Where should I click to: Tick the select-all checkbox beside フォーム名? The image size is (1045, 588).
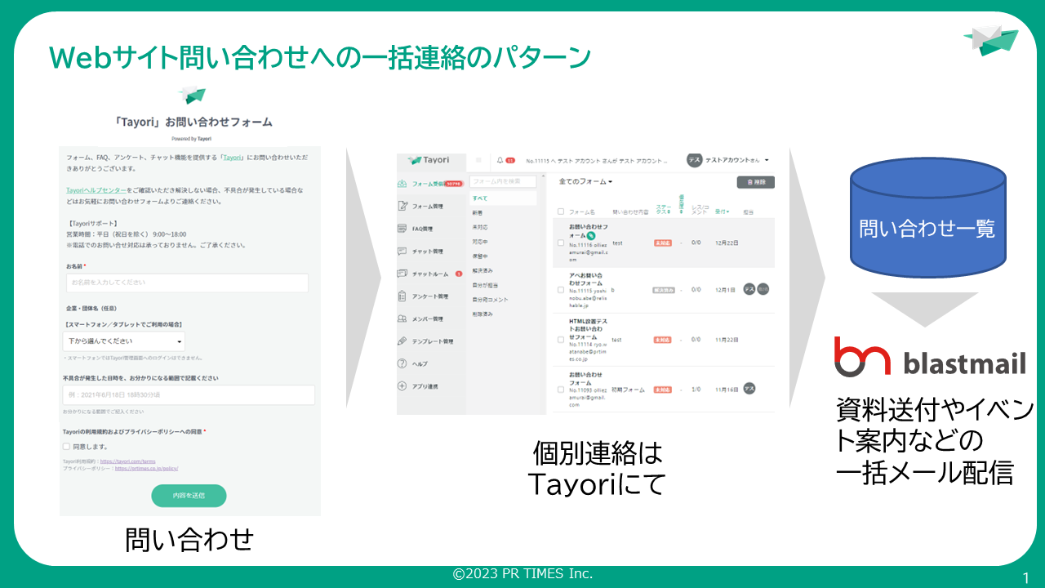click(x=560, y=212)
